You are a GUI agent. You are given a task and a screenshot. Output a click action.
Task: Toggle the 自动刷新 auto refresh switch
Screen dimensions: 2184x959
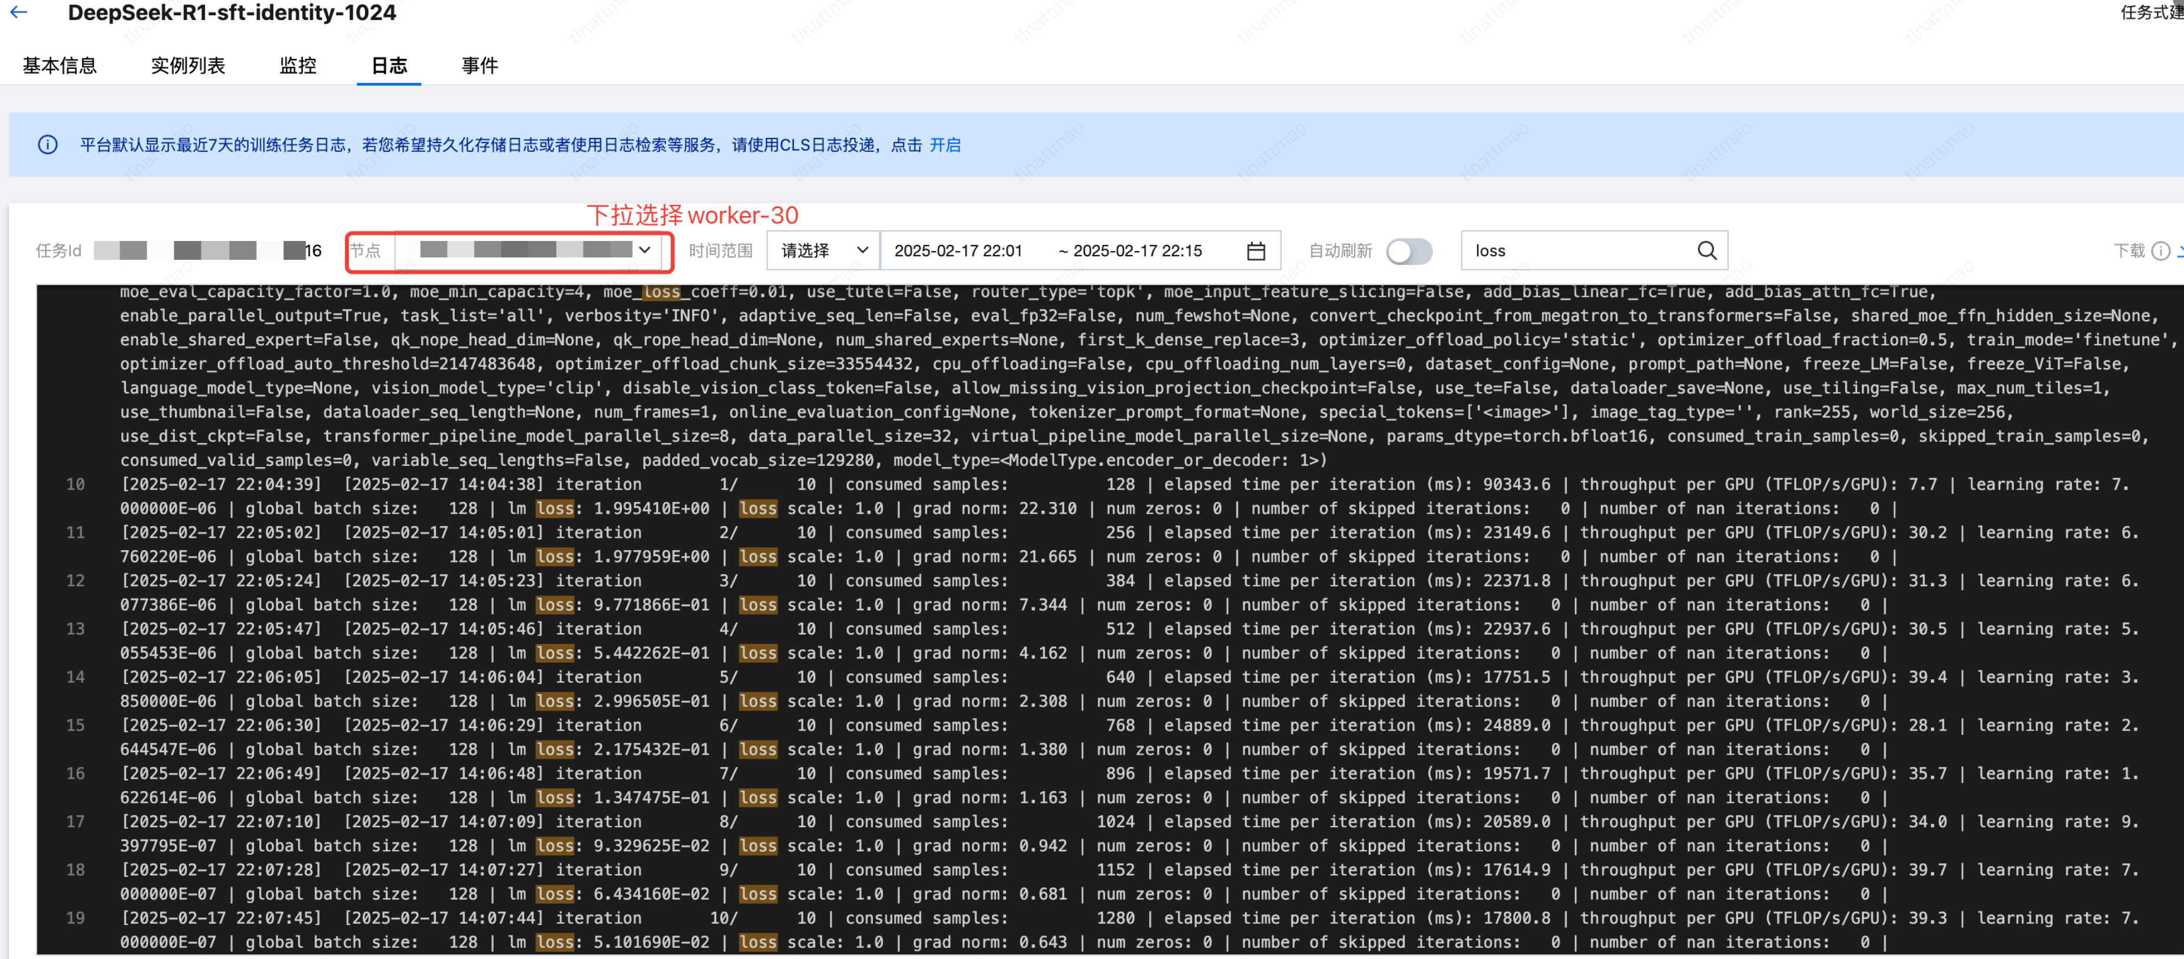click(x=1408, y=251)
